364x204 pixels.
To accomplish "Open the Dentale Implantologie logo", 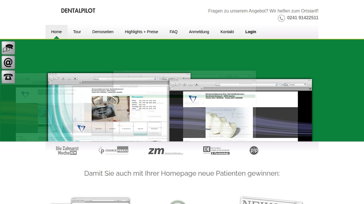I will 216,150.
